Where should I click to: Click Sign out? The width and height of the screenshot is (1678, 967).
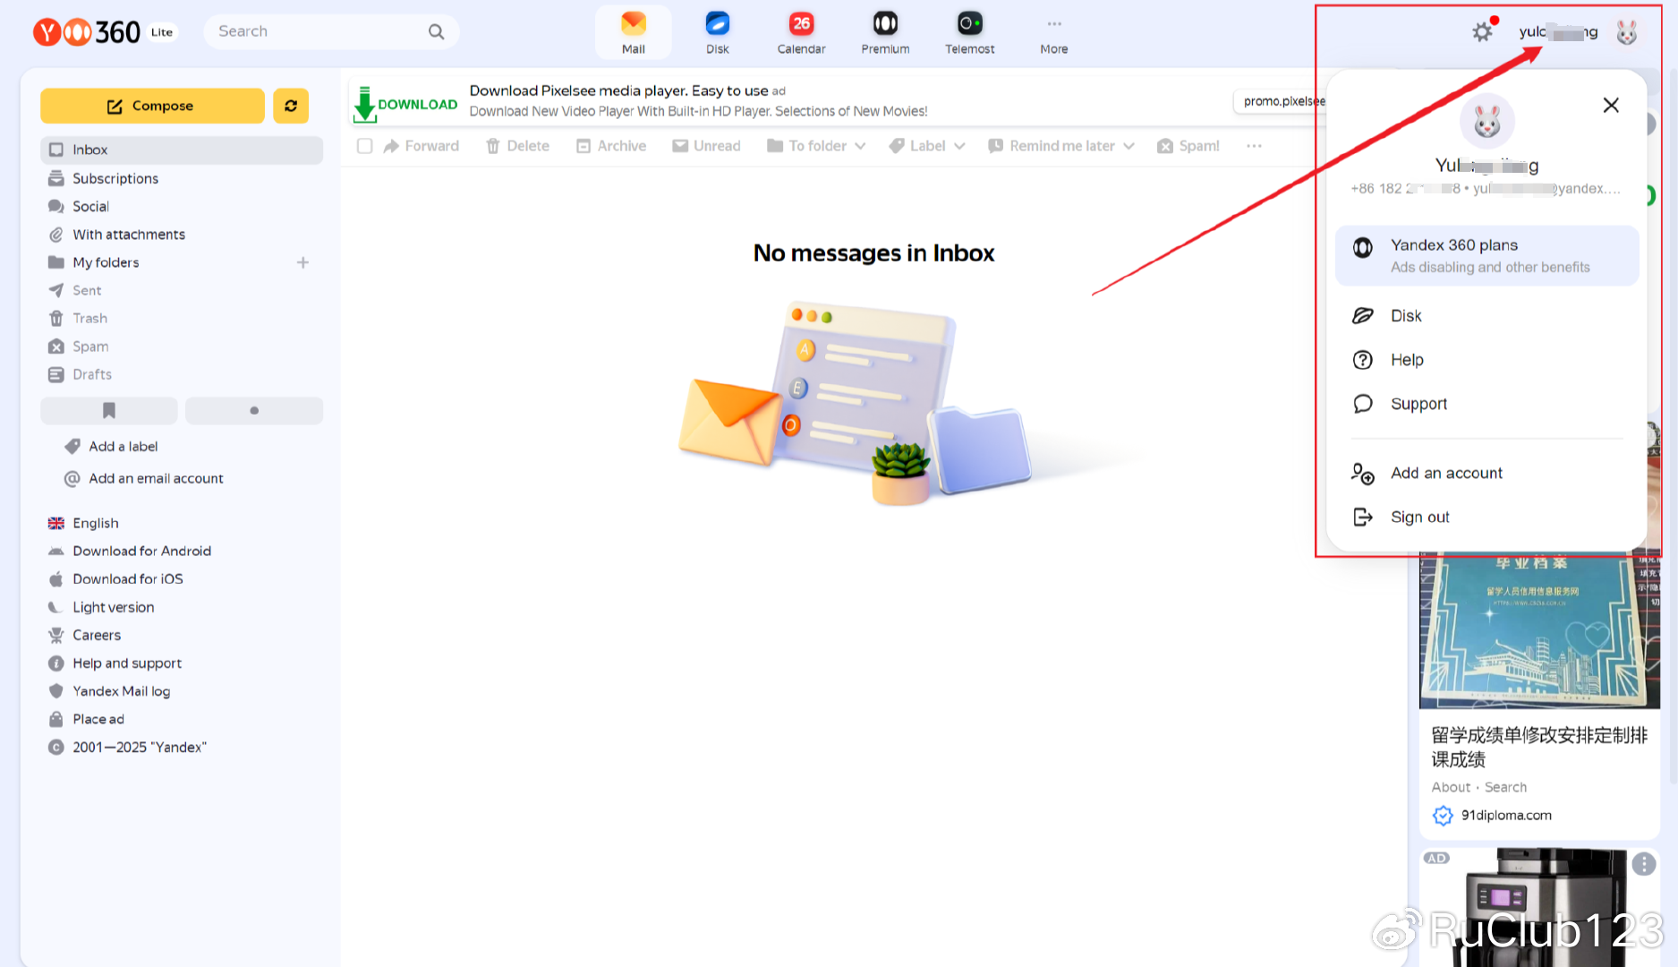[1486, 517]
